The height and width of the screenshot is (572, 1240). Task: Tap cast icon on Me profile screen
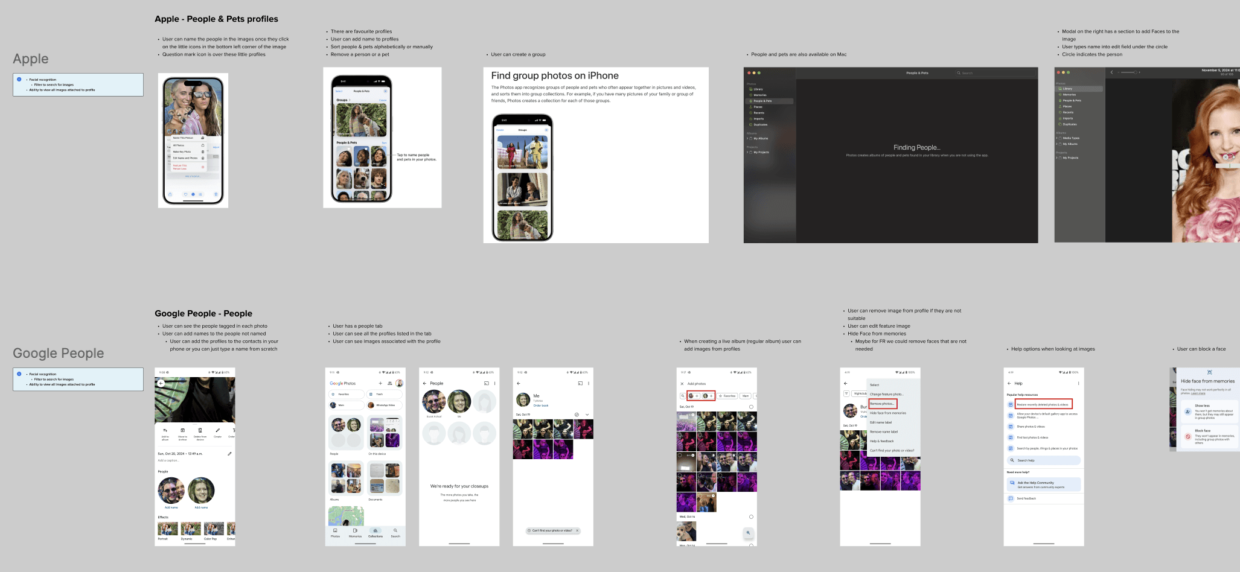[581, 383]
